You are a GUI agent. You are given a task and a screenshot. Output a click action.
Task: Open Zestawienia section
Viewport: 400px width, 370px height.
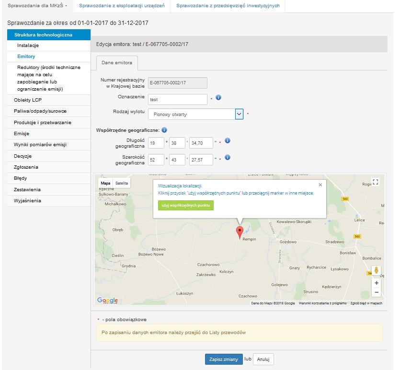tap(49, 190)
